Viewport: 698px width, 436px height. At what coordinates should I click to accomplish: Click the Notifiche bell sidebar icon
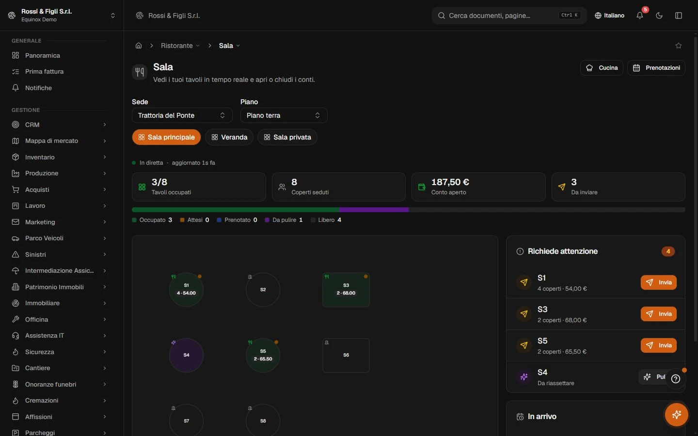[x=16, y=88]
